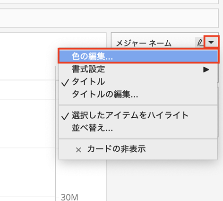223x201 pixels.
Task: Toggle 選択したアイテムをハイライト option
Action: click(138, 115)
